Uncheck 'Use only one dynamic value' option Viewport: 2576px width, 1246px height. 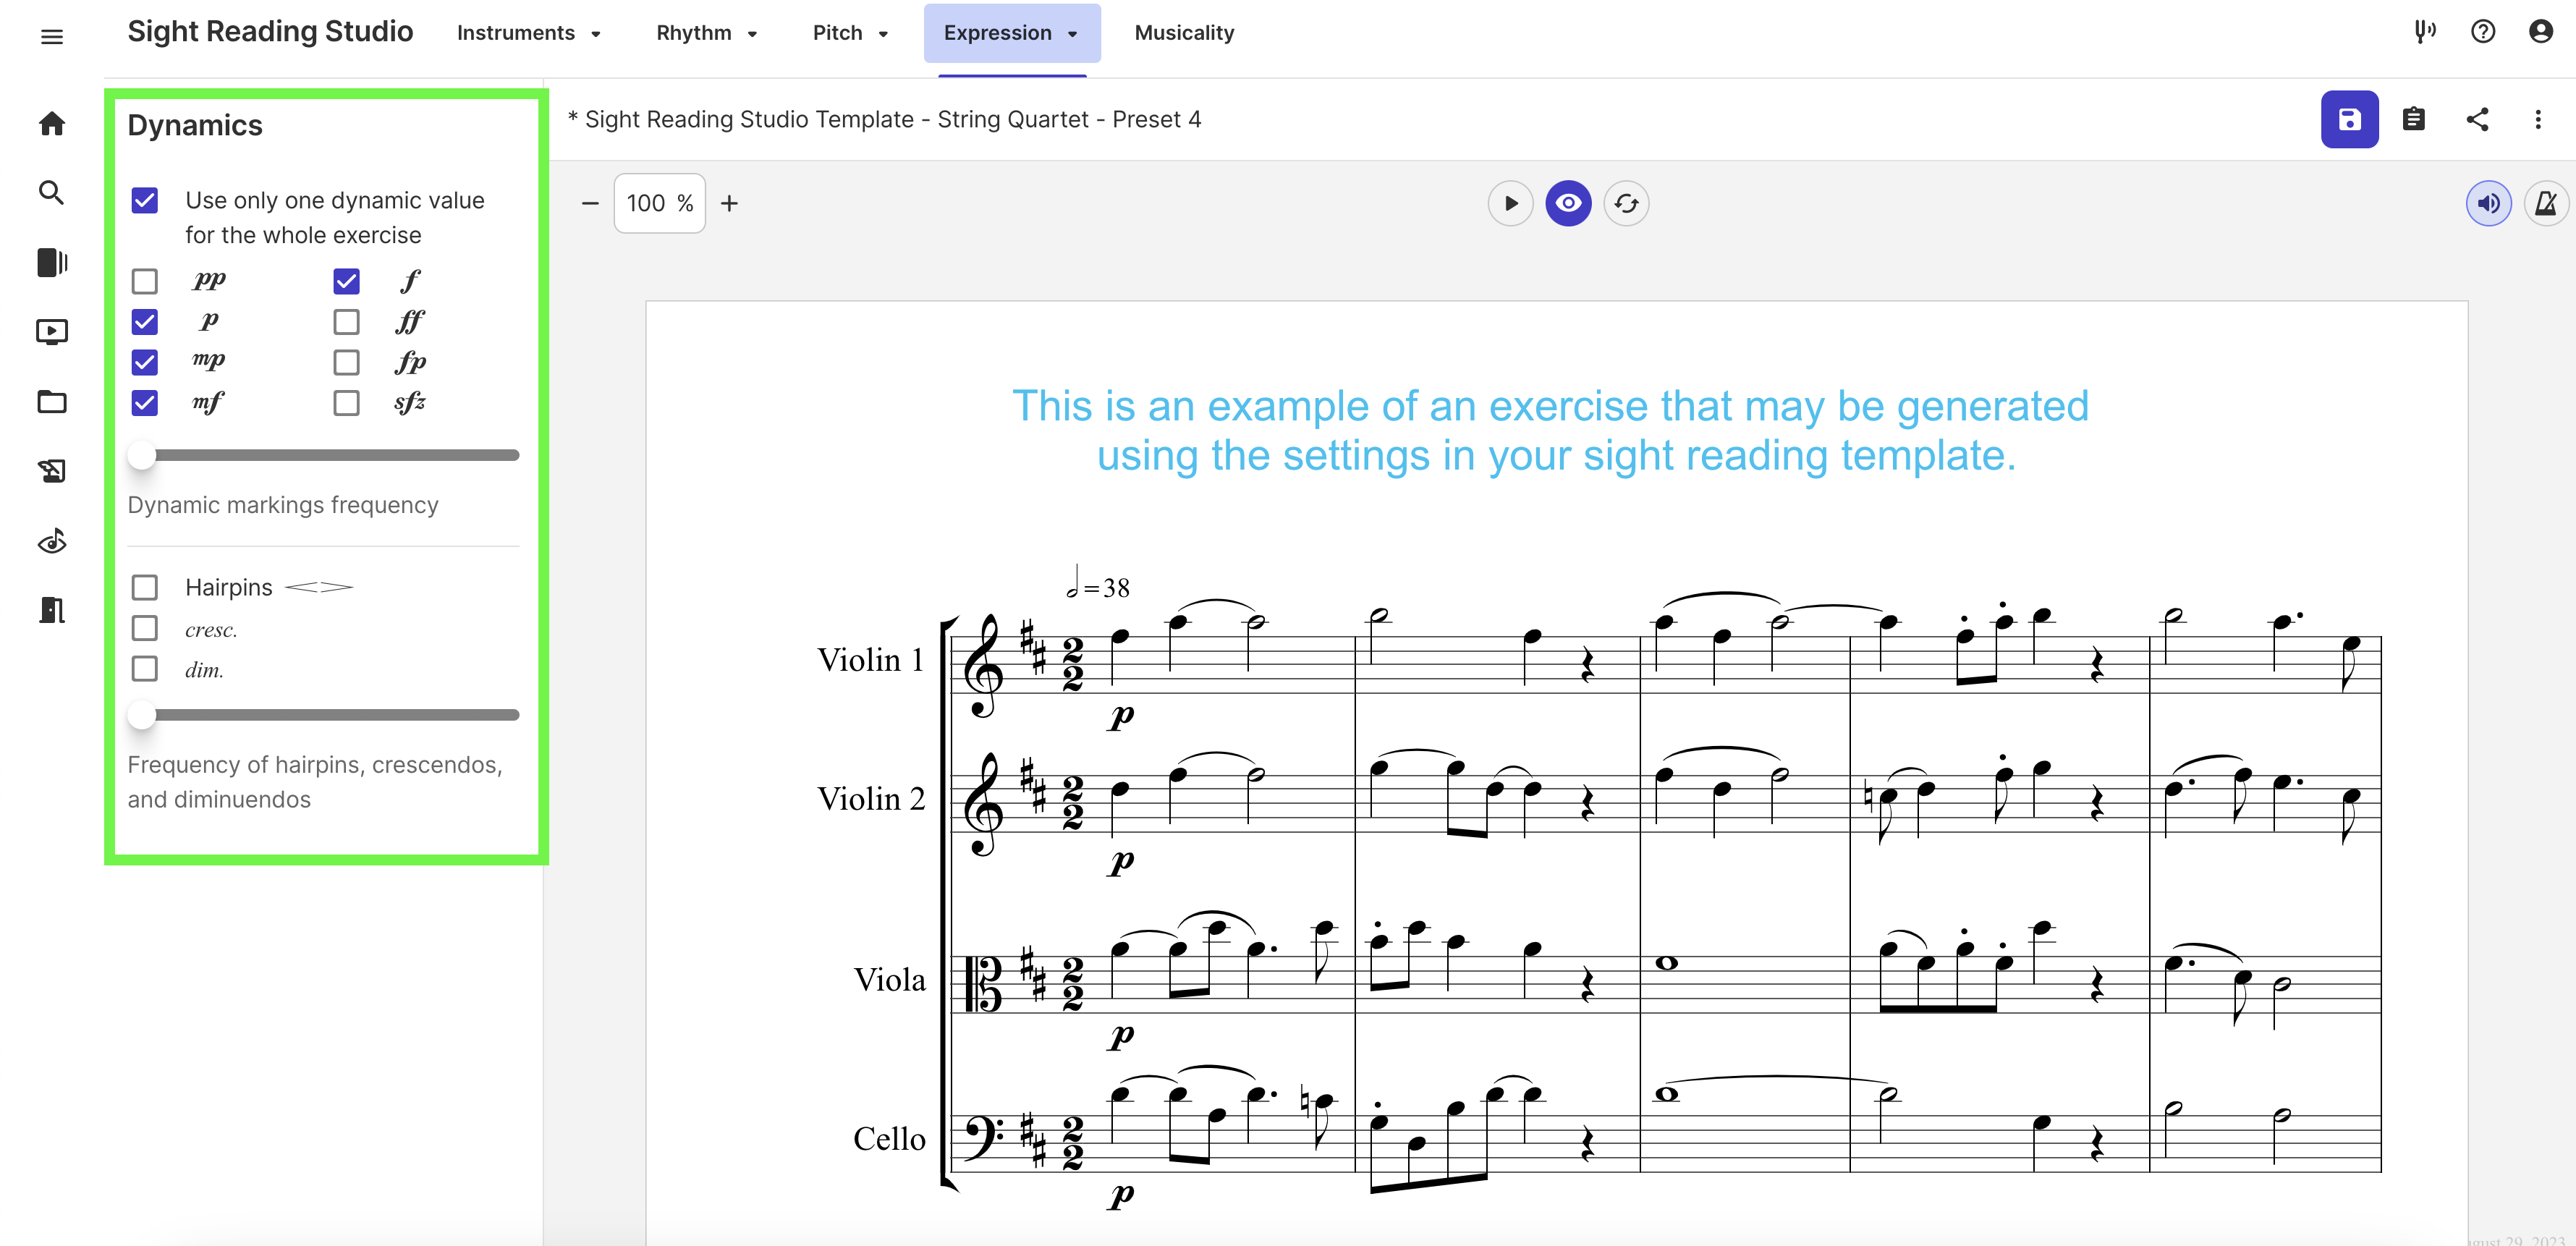pyautogui.click(x=145, y=201)
